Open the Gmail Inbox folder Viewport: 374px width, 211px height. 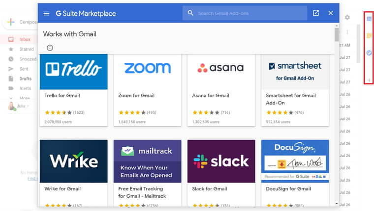point(25,39)
